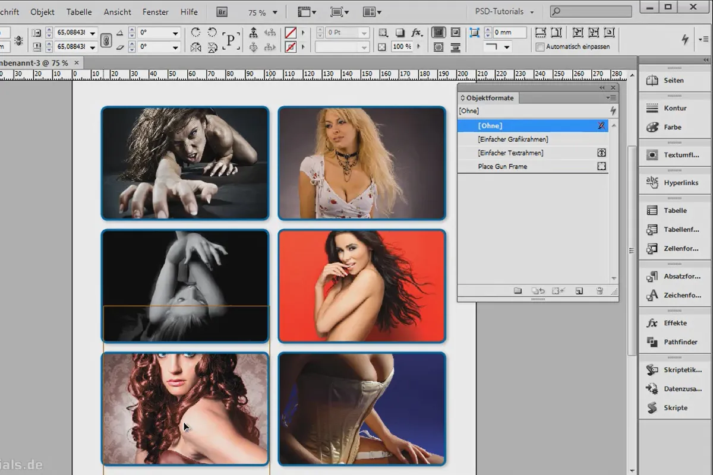Open Adobe Bridge via the Br icon
The image size is (713, 475).
click(223, 12)
